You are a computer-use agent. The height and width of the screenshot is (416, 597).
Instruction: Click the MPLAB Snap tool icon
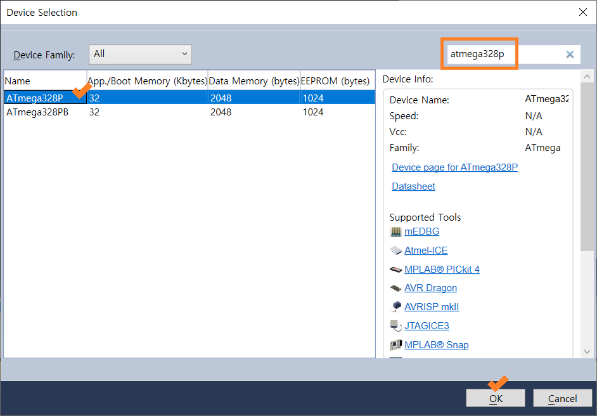[x=396, y=345]
